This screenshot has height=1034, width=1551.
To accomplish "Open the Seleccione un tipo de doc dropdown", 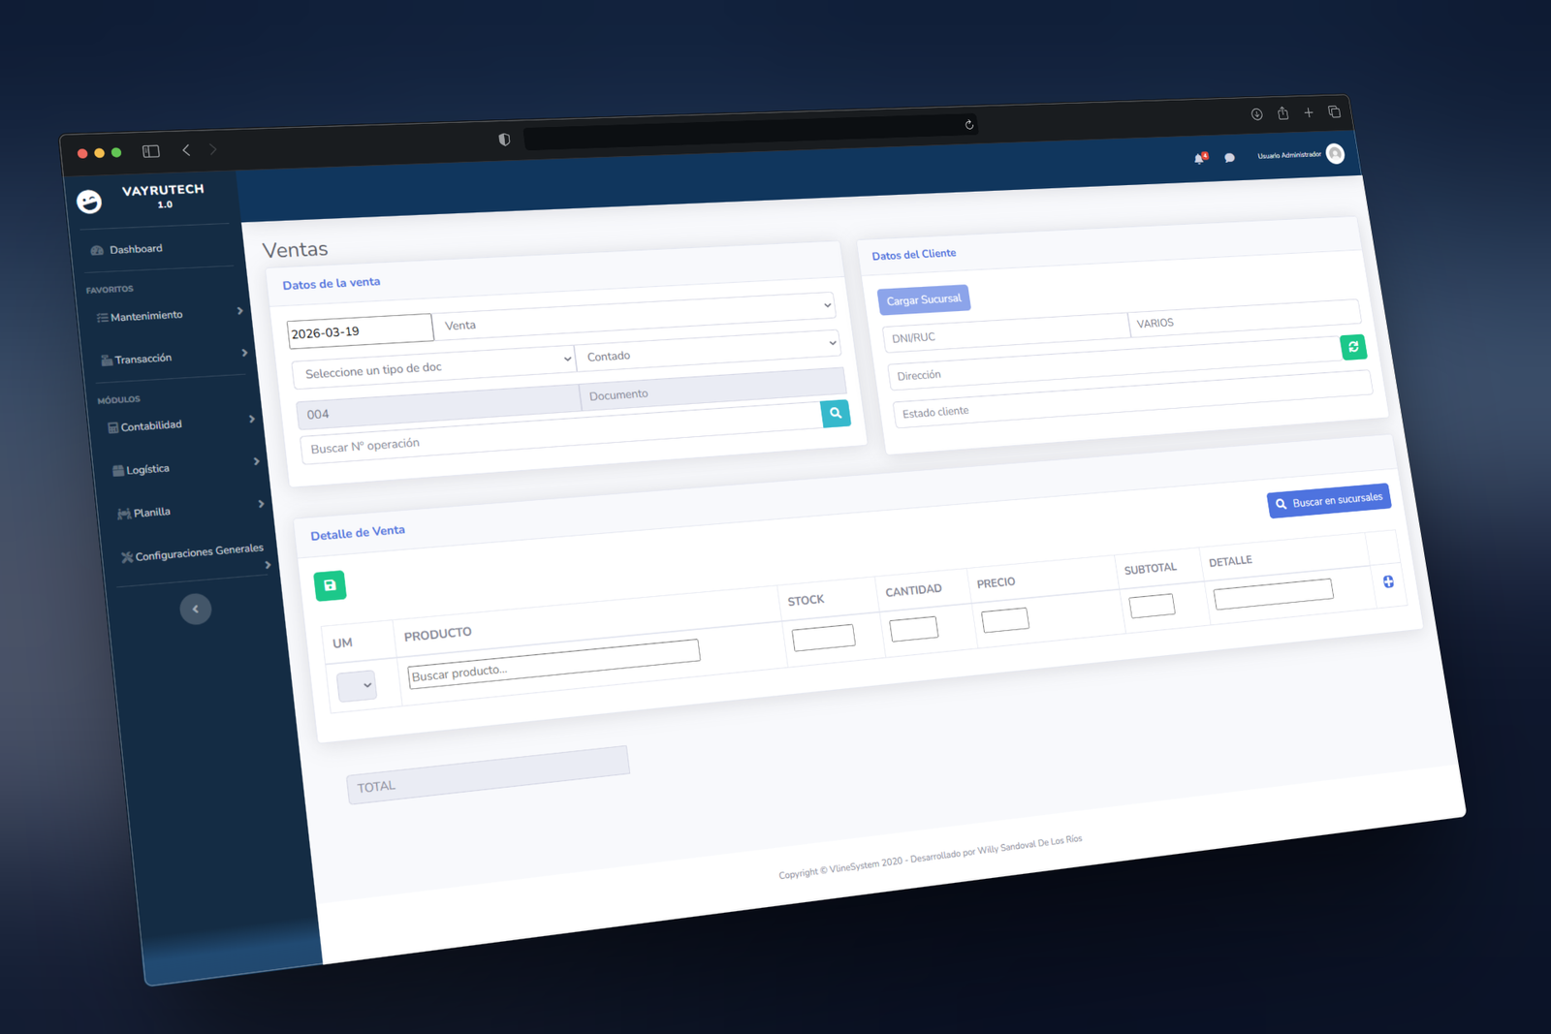I will click(x=434, y=365).
